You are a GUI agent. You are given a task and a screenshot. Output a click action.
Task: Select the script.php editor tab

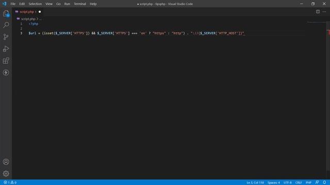(28, 12)
